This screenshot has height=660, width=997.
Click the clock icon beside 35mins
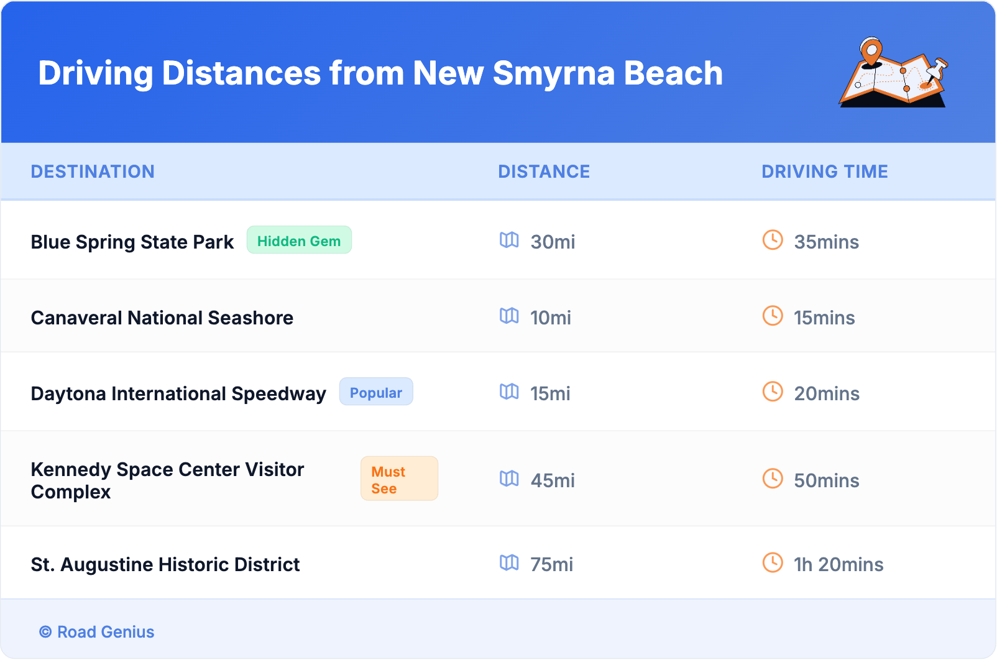coord(773,240)
